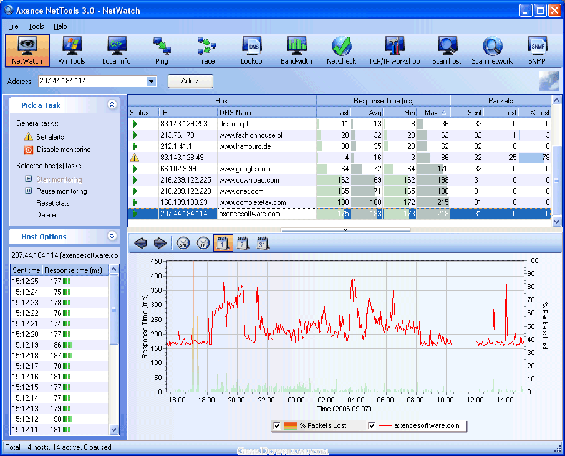565x456 pixels.
Task: Open the Bandwidth tool
Action: (x=296, y=50)
